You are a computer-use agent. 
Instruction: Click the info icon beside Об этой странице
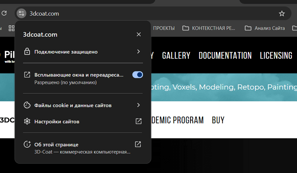coord(27,144)
